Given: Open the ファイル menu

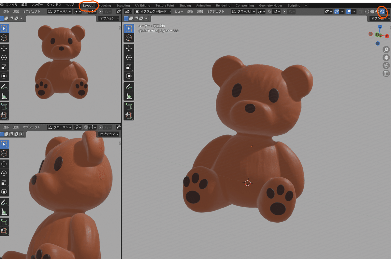Looking at the screenshot, I should [x=12, y=5].
